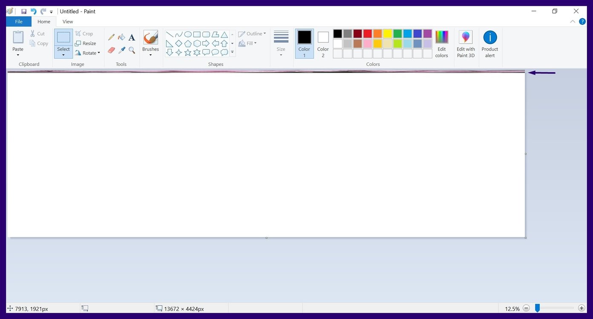Select the Five-point star shape
The height and width of the screenshot is (319, 593).
pyautogui.click(x=187, y=53)
